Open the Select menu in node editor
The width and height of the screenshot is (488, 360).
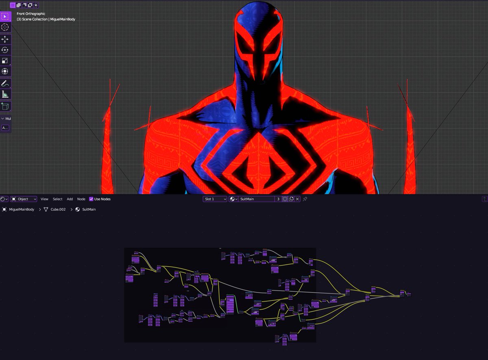pos(58,199)
